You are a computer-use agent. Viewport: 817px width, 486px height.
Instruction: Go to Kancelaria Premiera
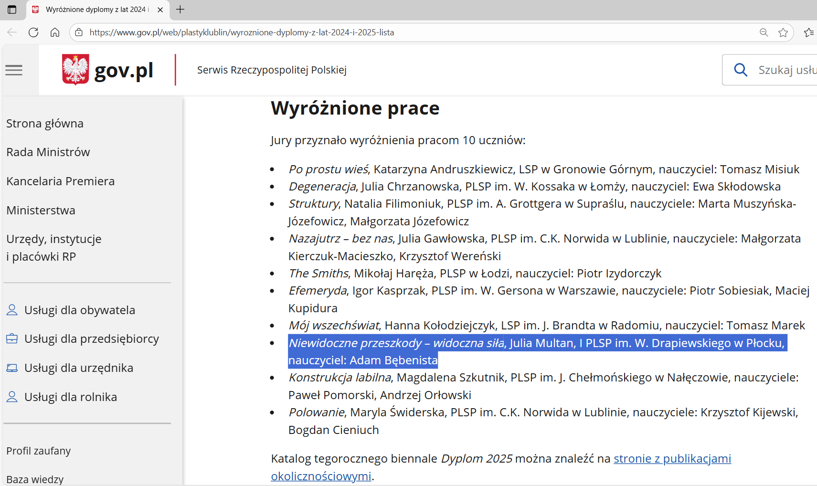coord(61,181)
